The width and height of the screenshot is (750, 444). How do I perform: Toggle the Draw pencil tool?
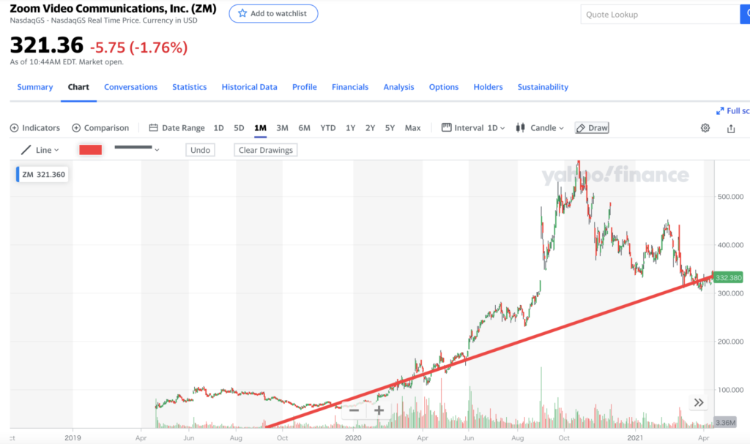592,128
